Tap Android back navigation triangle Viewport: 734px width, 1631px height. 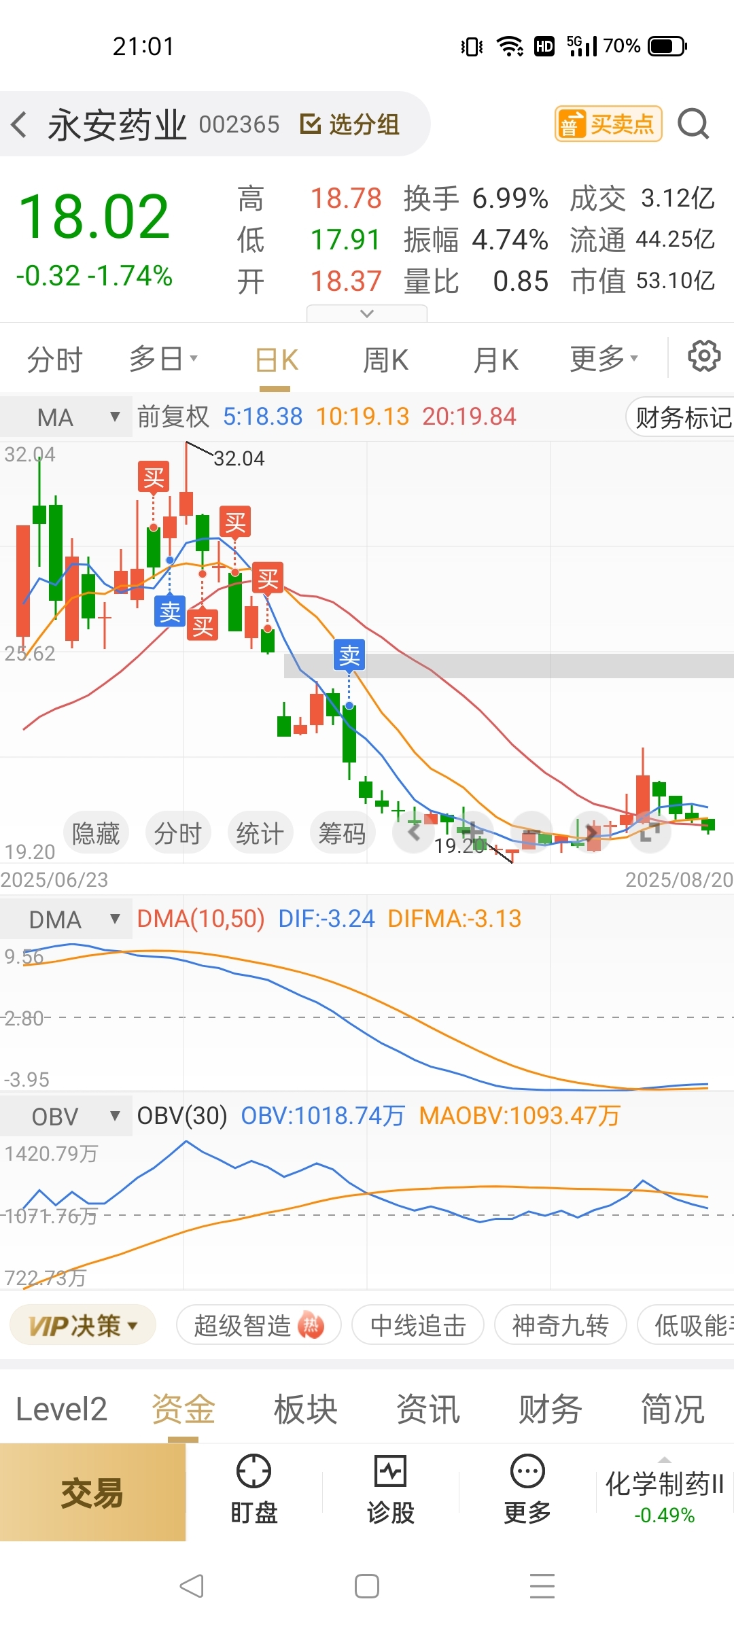(192, 1586)
